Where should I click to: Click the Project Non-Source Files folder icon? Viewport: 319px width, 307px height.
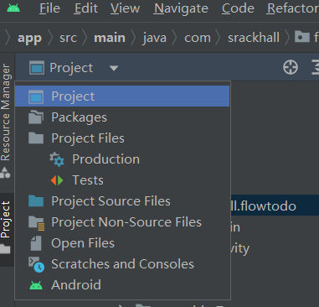click(x=36, y=222)
